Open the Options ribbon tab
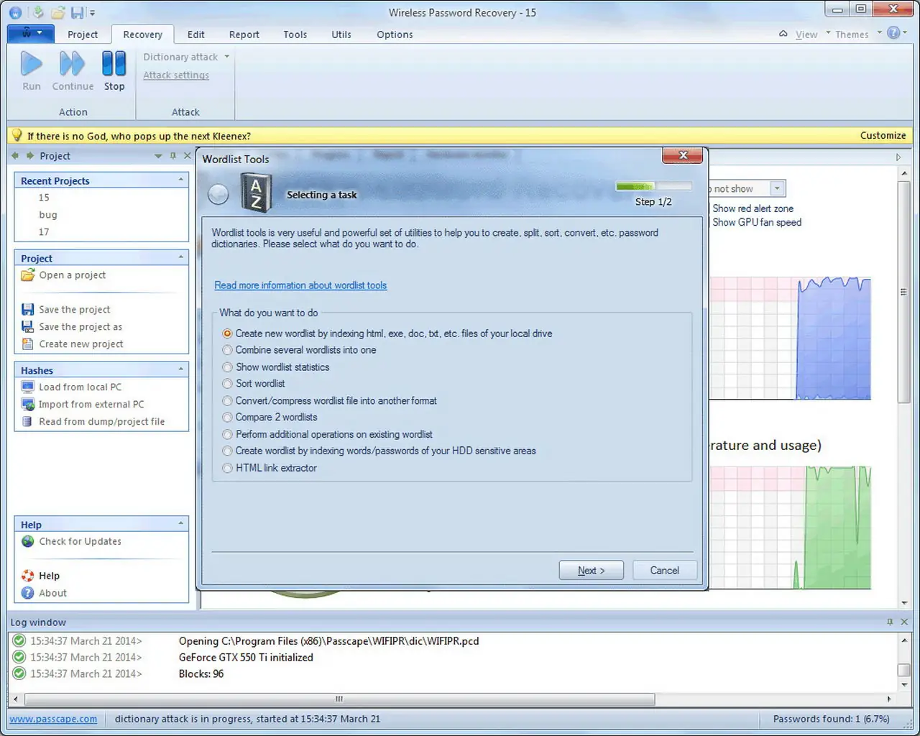Image resolution: width=920 pixels, height=736 pixels. 395,34
